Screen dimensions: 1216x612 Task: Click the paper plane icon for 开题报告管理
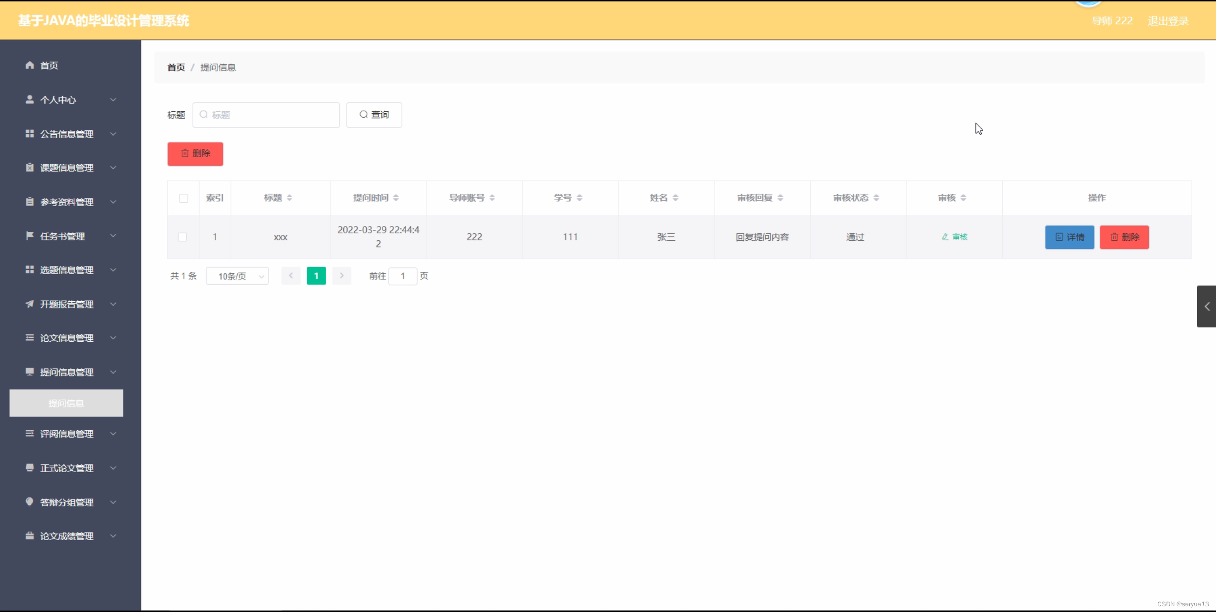coord(30,304)
